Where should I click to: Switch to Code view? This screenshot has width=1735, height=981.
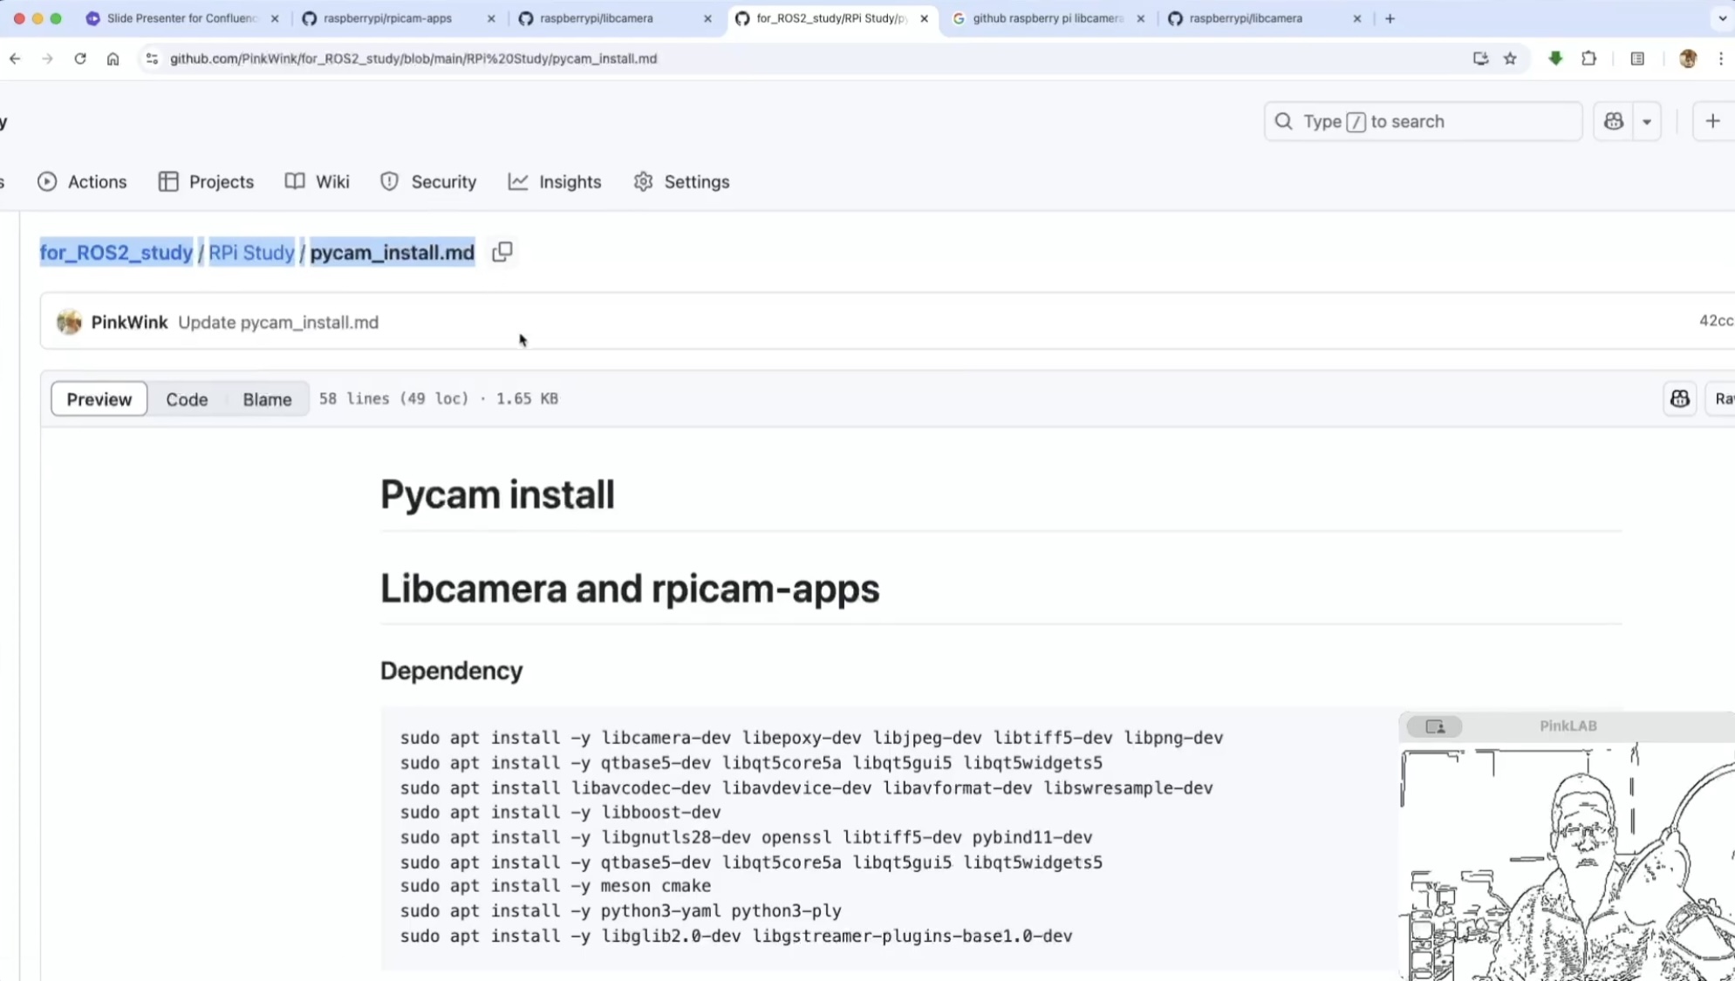tap(187, 399)
